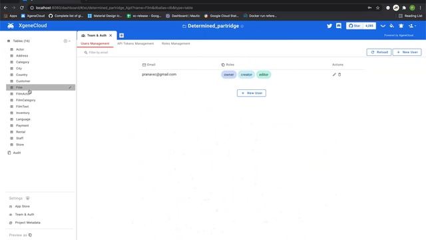Viewport: 426px width, 240px height.
Task: Open the Twitter link icon
Action: [329, 26]
